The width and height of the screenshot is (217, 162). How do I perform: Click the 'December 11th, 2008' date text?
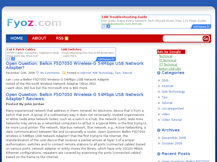20,73
